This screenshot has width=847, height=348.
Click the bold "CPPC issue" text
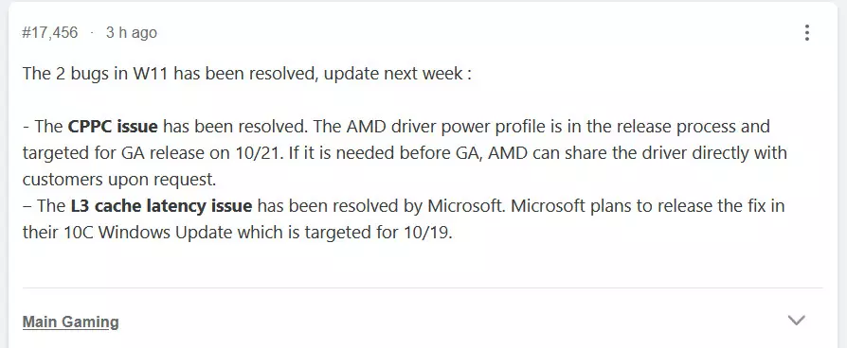pyautogui.click(x=113, y=127)
